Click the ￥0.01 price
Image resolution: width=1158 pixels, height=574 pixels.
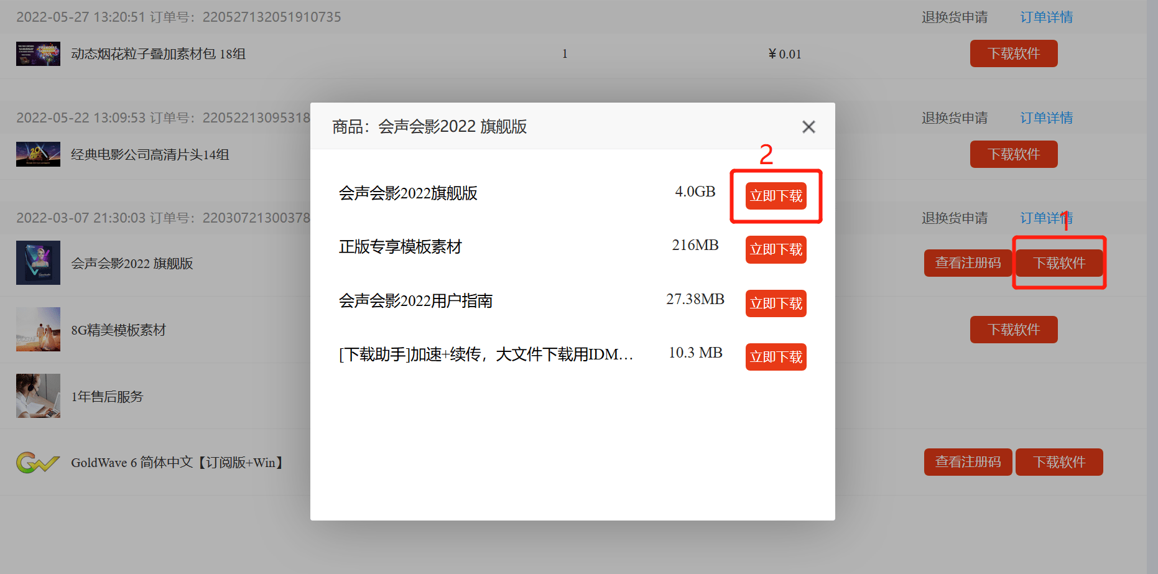(785, 54)
